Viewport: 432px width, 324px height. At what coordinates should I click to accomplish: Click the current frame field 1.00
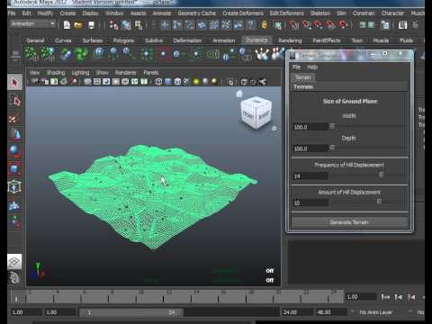coord(361,297)
